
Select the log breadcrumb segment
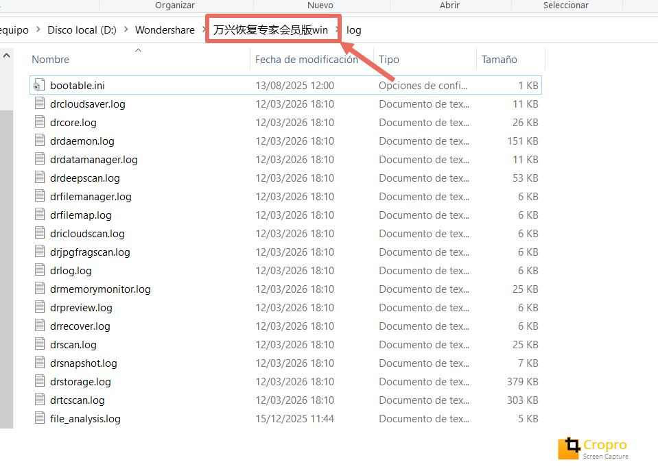354,30
